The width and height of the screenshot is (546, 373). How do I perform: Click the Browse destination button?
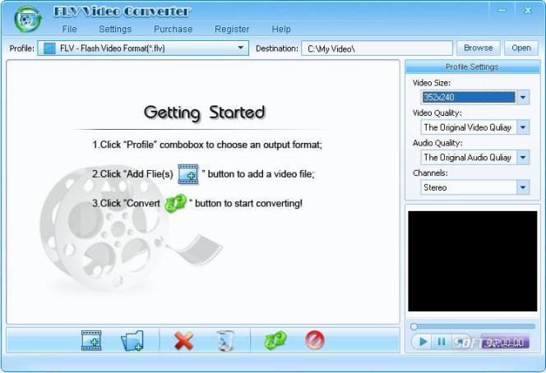478,48
